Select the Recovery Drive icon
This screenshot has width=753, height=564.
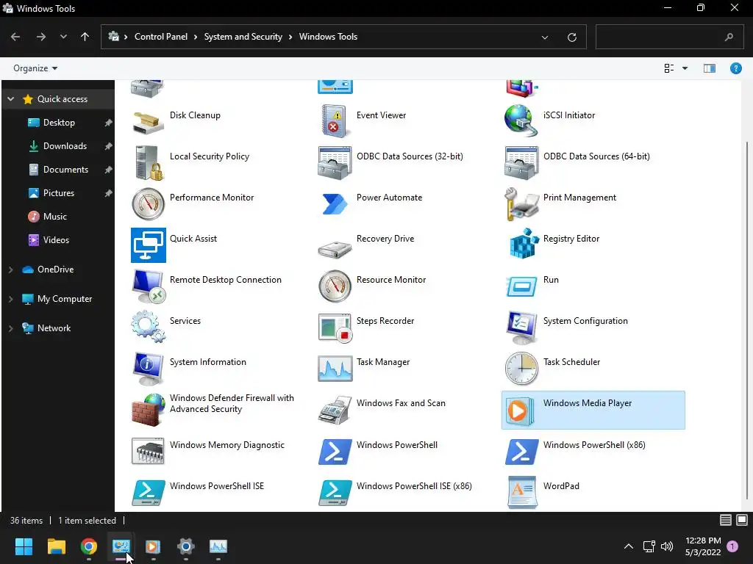click(335, 250)
